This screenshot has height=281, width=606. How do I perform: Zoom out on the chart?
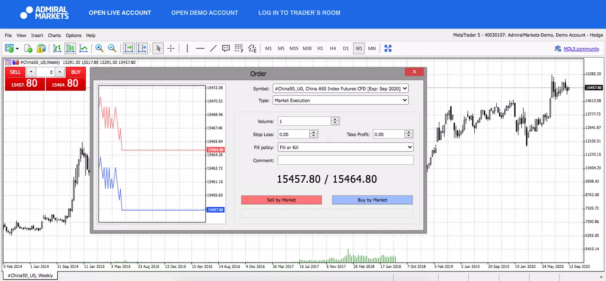(x=112, y=48)
